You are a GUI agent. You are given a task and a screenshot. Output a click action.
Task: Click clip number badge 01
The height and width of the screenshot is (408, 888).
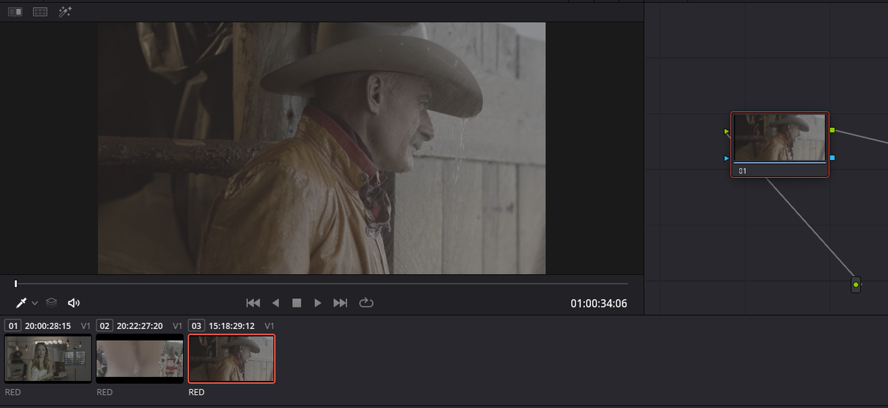12,325
